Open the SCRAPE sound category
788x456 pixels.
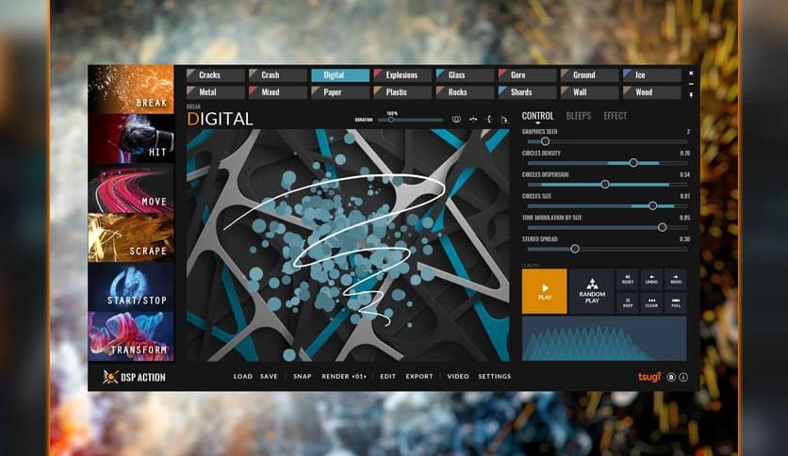click(131, 237)
